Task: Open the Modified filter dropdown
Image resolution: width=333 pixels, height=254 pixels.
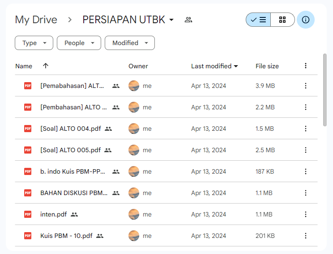Action: point(130,43)
